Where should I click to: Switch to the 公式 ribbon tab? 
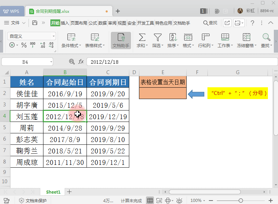coord(93,23)
